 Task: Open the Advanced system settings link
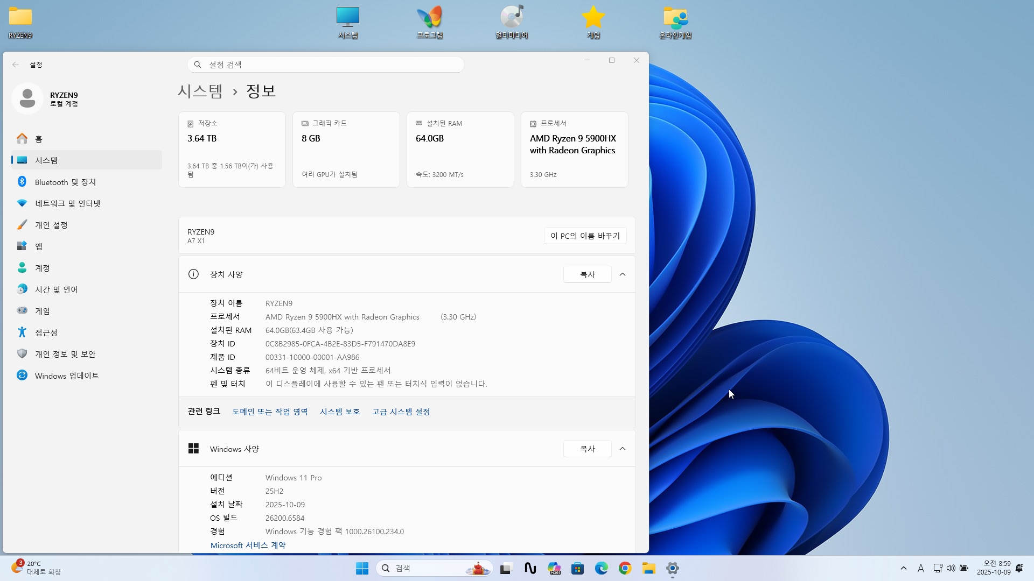[x=401, y=412]
